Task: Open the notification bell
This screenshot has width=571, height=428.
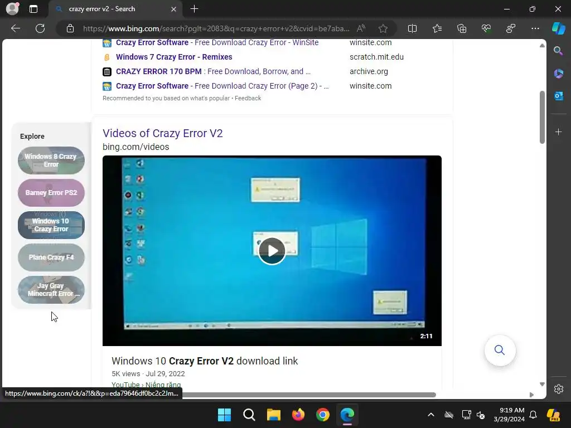Action: tap(533, 415)
